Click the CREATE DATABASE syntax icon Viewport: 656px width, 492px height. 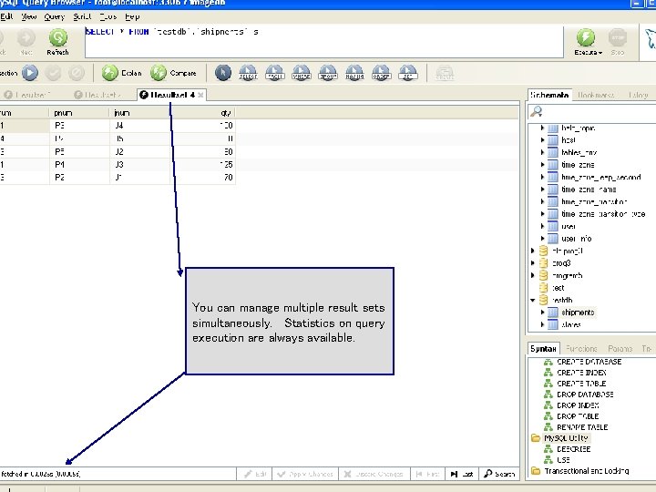click(x=548, y=362)
